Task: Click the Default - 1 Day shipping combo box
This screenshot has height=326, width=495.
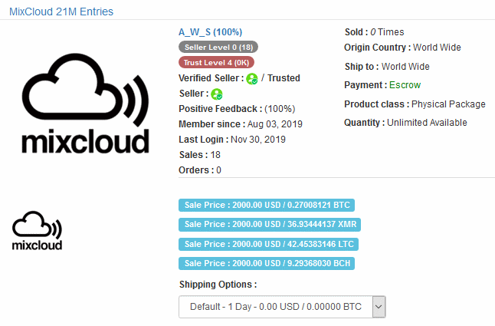Action: (282, 307)
